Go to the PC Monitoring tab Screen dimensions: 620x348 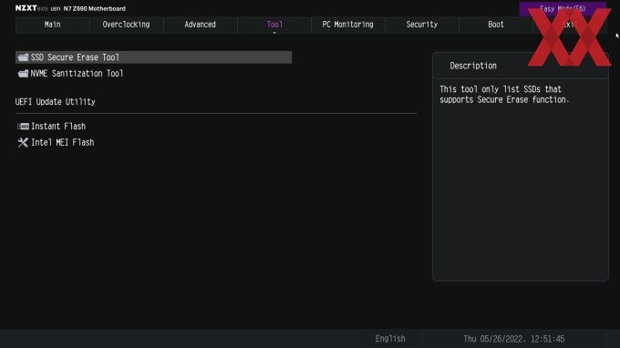[348, 25]
